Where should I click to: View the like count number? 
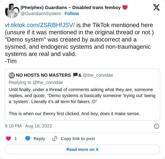[16, 139]
